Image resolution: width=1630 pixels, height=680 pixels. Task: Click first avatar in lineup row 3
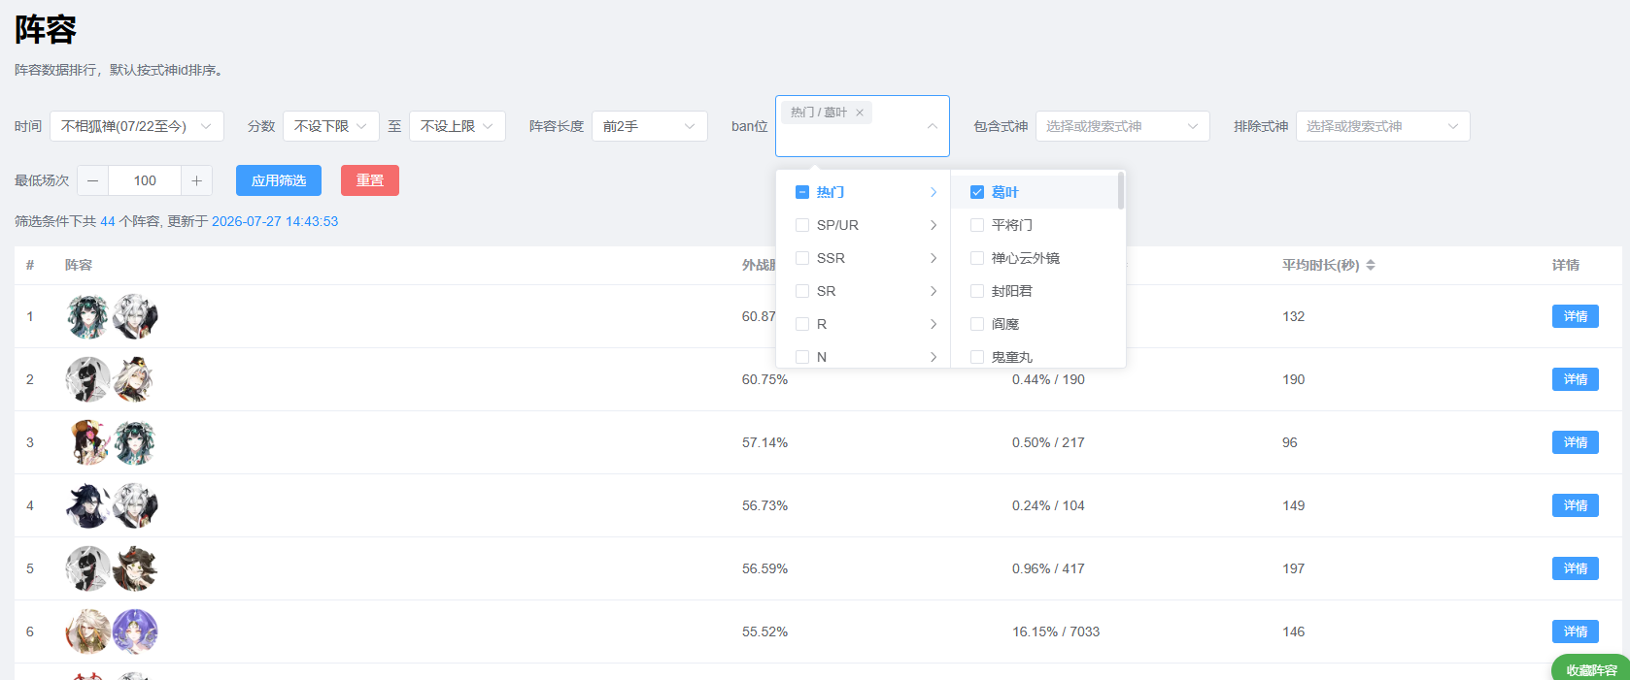tap(87, 442)
